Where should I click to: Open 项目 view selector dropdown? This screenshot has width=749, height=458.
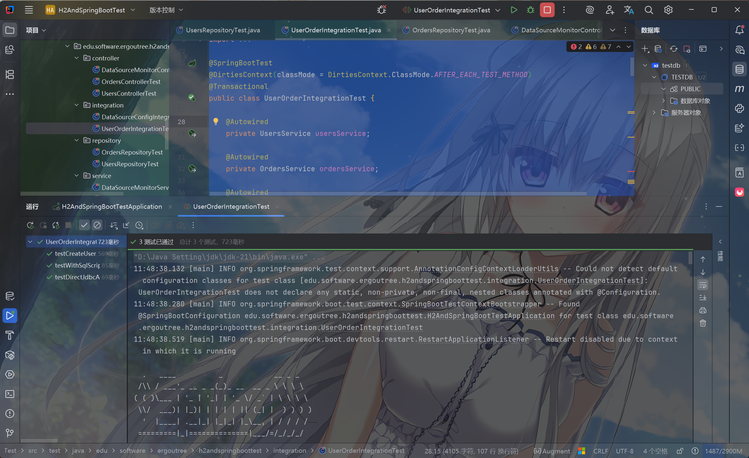point(36,30)
